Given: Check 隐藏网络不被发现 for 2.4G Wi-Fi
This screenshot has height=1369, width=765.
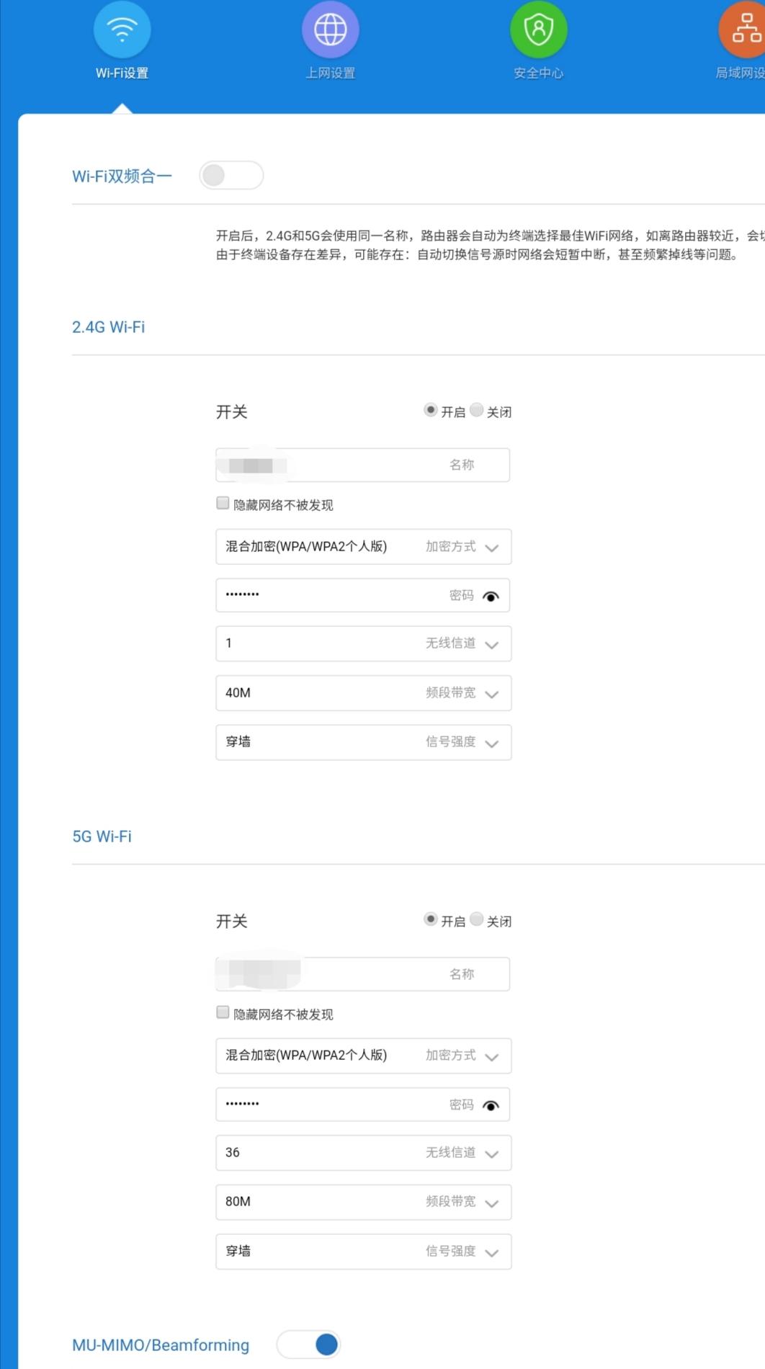Looking at the screenshot, I should pos(223,503).
